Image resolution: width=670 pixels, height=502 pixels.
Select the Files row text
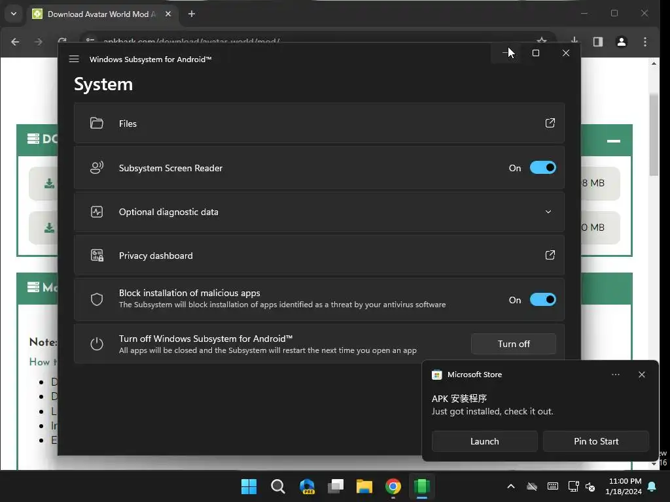click(x=128, y=124)
